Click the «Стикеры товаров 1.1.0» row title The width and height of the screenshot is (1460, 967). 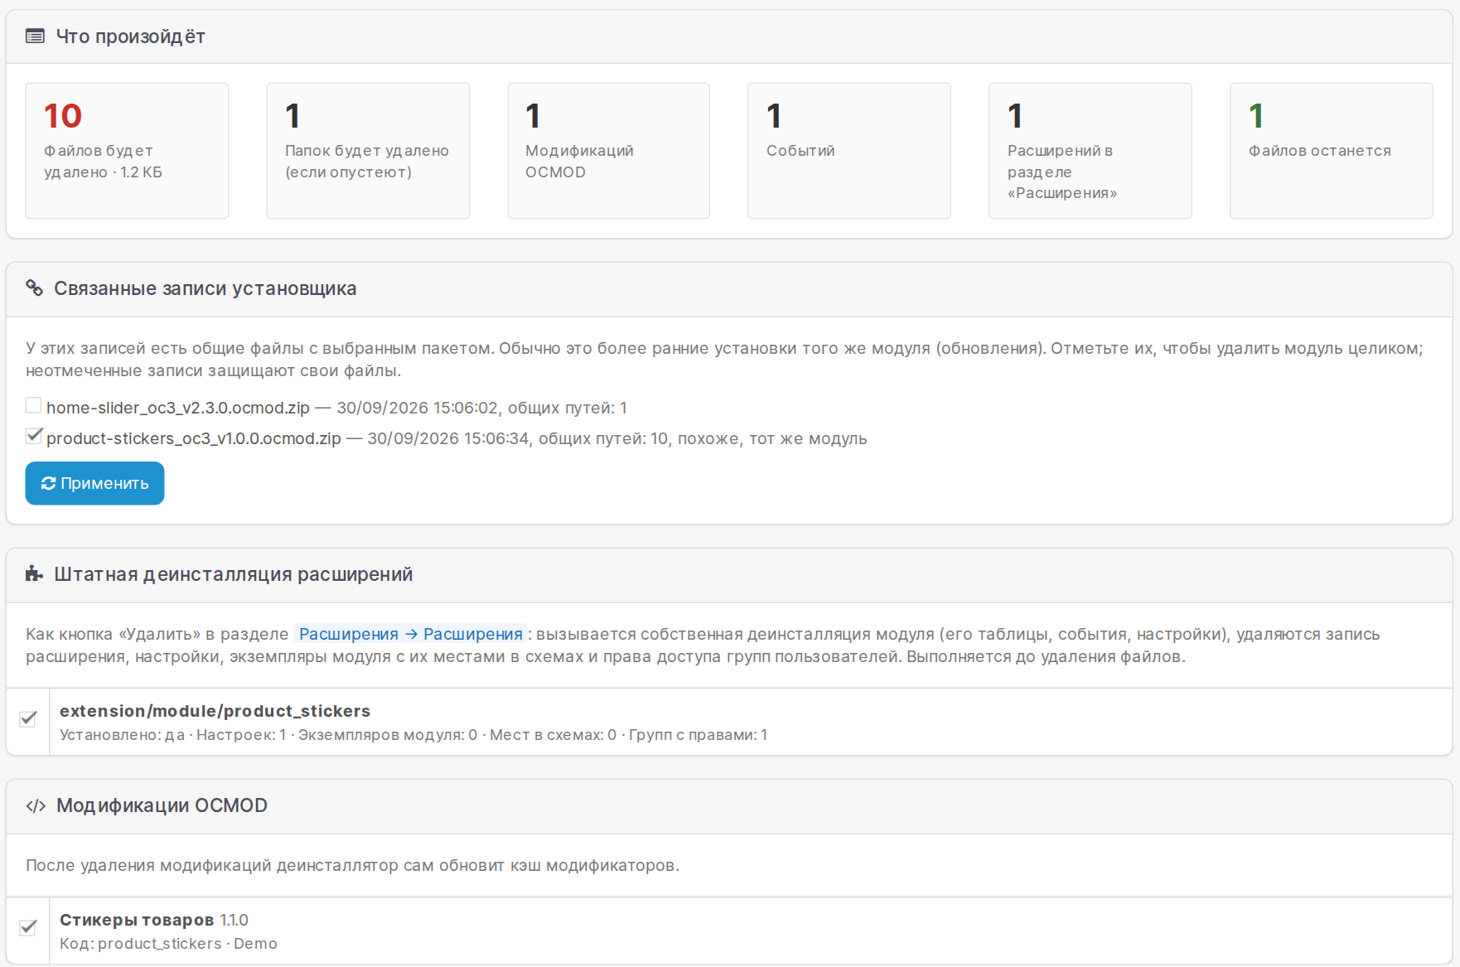(154, 920)
